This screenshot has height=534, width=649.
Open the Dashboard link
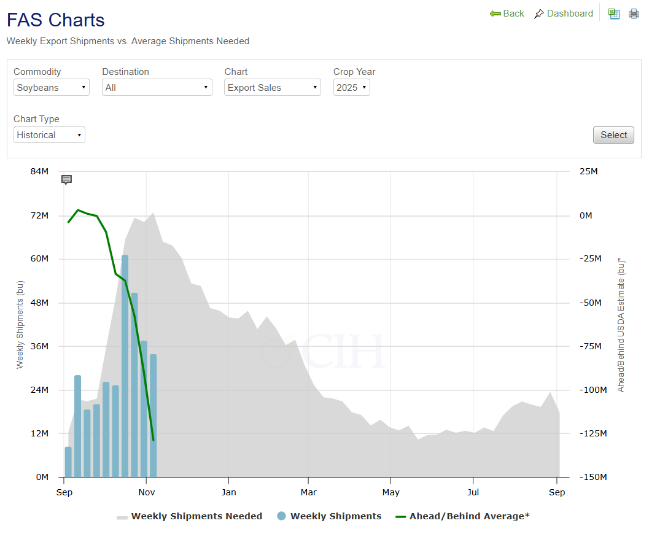coord(564,14)
